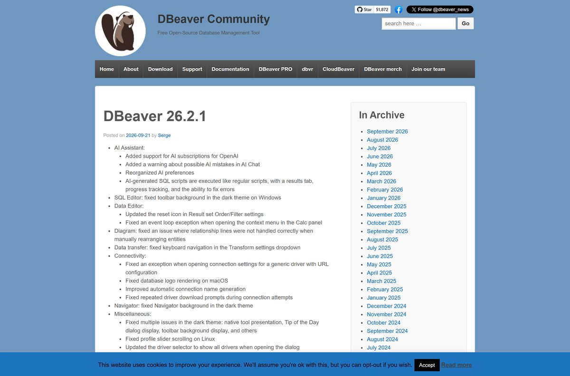The height and width of the screenshot is (376, 570).
Task: Open May 2025 archive link
Action: [379, 264]
